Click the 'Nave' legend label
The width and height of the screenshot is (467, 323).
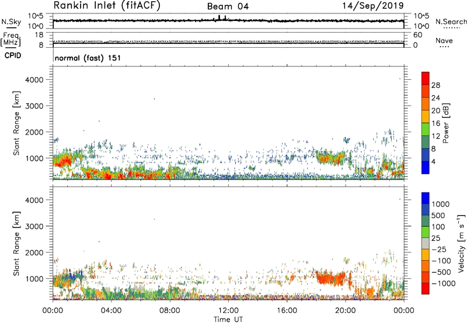click(444, 40)
